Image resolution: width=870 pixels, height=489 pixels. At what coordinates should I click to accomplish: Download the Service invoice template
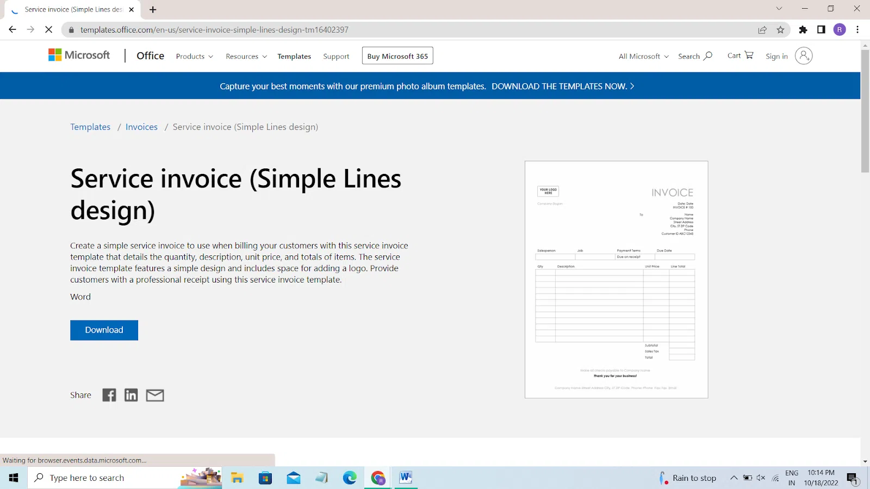pos(104,330)
